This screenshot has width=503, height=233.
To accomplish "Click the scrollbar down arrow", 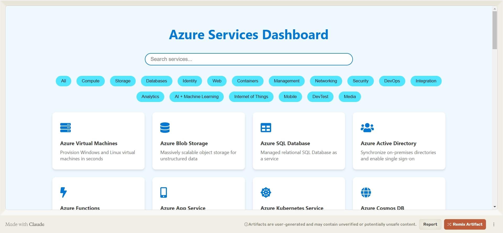I will pyautogui.click(x=495, y=207).
